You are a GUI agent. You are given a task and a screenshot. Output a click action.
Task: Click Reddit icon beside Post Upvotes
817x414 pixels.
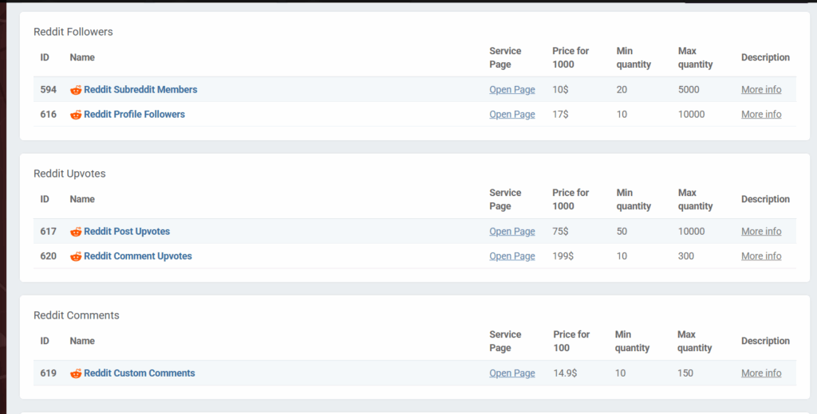[x=76, y=232]
